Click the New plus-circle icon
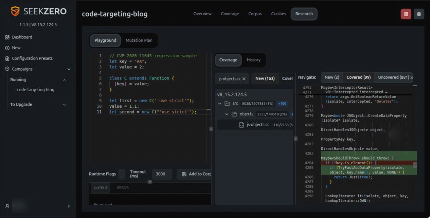The width and height of the screenshot is (430, 218). pyautogui.click(x=7, y=48)
